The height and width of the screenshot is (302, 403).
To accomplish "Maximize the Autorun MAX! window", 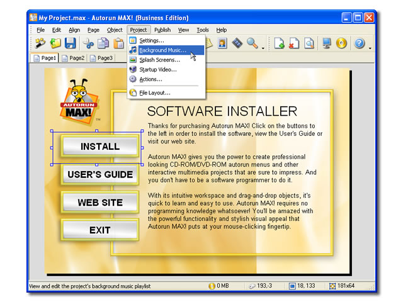I will [x=358, y=18].
